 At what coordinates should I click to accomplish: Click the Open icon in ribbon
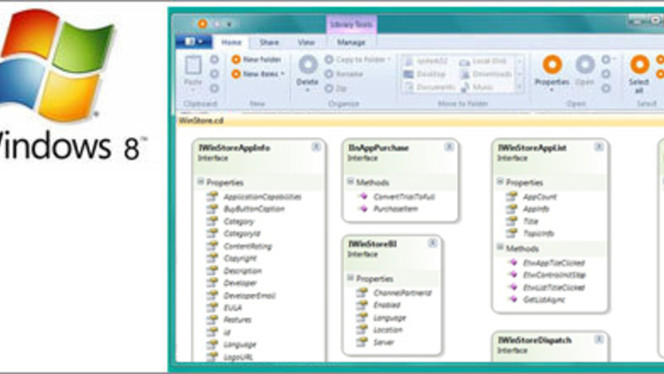pyautogui.click(x=585, y=65)
